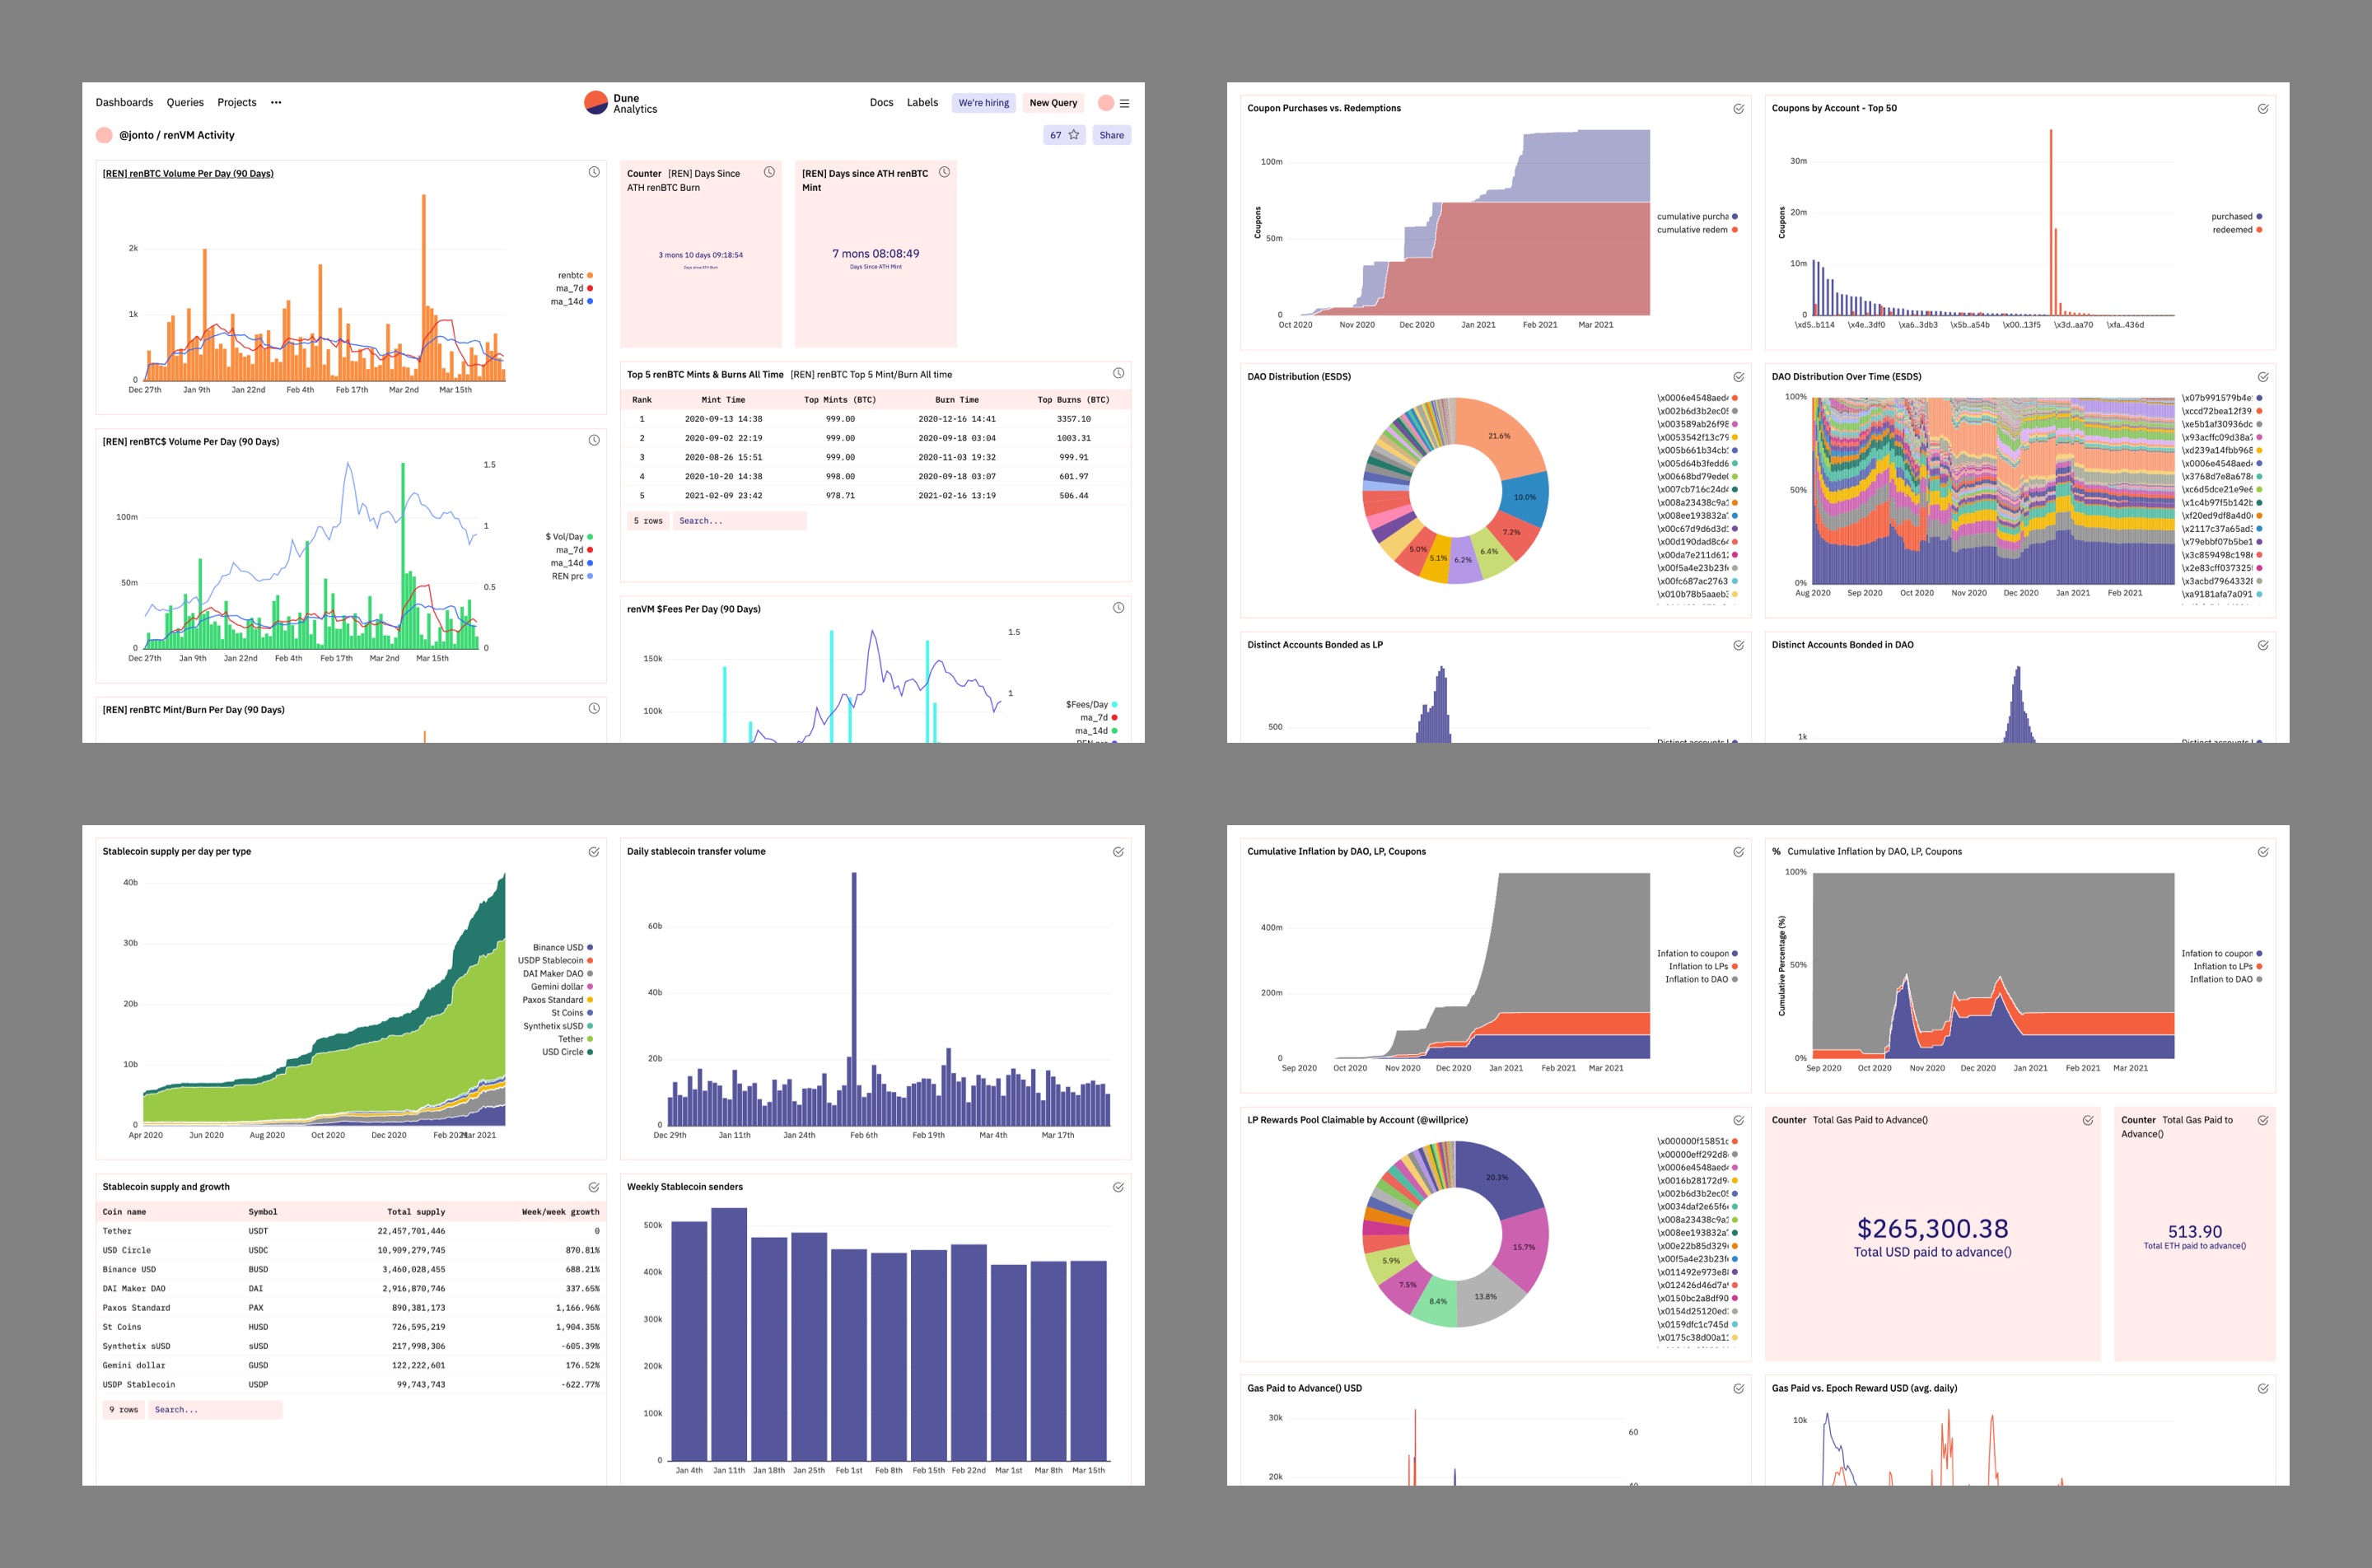Toggle renbtc series in renBTC Volume legend
Screen dimensions: 2372x1568
[x=575, y=275]
